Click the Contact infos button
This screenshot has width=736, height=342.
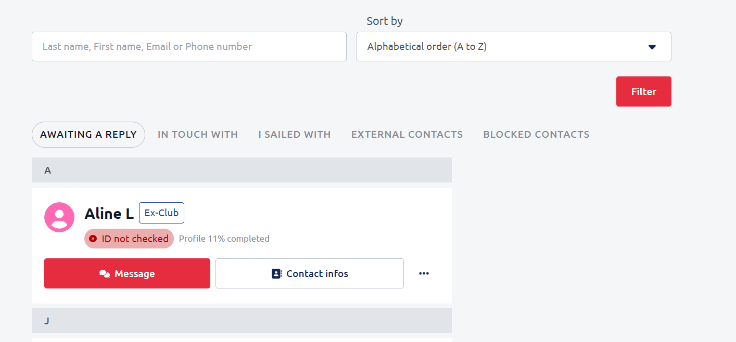click(310, 273)
